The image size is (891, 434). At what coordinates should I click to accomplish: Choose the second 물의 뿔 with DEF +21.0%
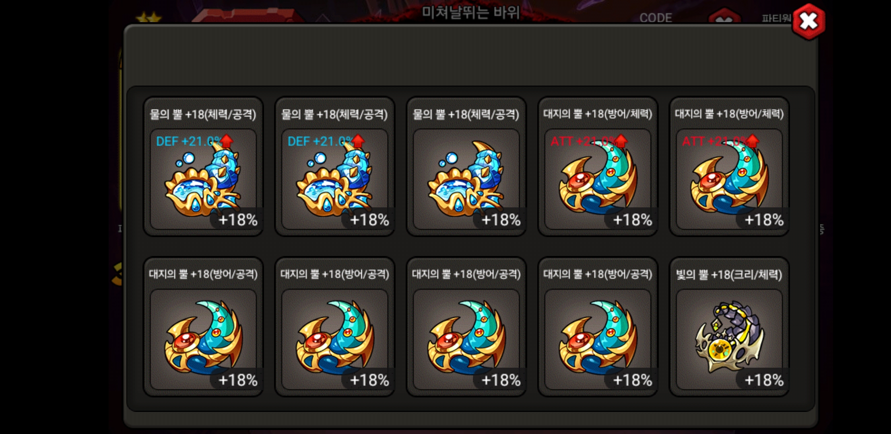point(335,179)
